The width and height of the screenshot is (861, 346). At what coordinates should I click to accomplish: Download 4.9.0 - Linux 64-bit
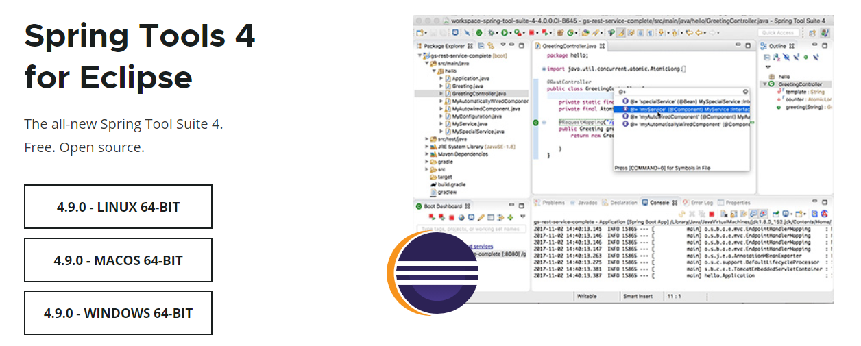point(118,206)
